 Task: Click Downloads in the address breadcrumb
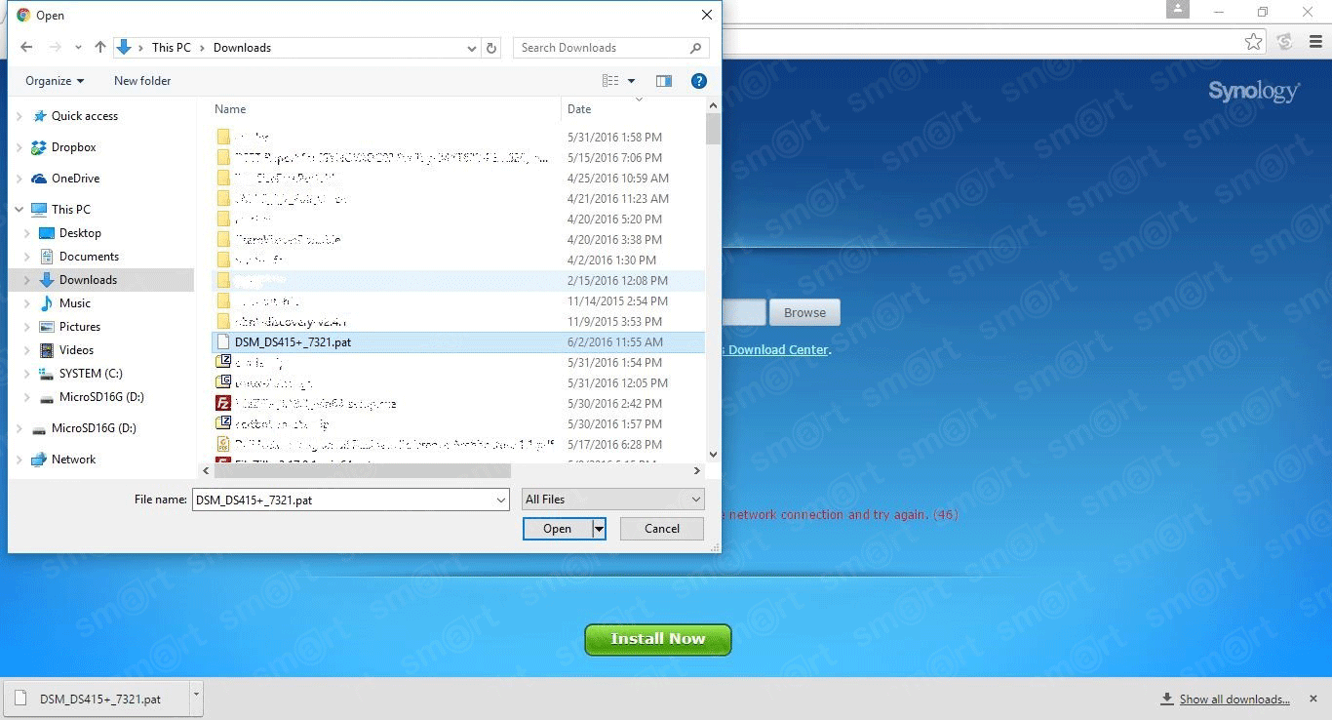click(242, 48)
